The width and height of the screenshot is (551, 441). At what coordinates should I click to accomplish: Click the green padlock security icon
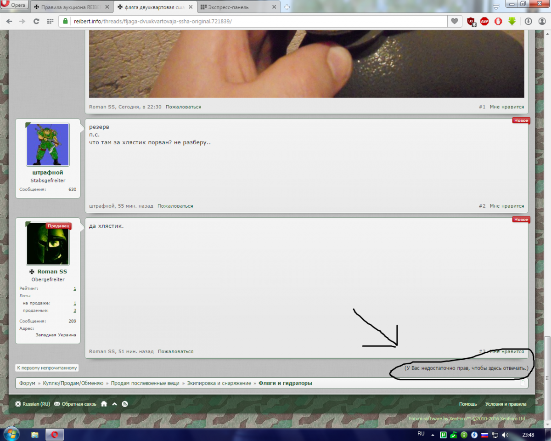[x=65, y=21]
